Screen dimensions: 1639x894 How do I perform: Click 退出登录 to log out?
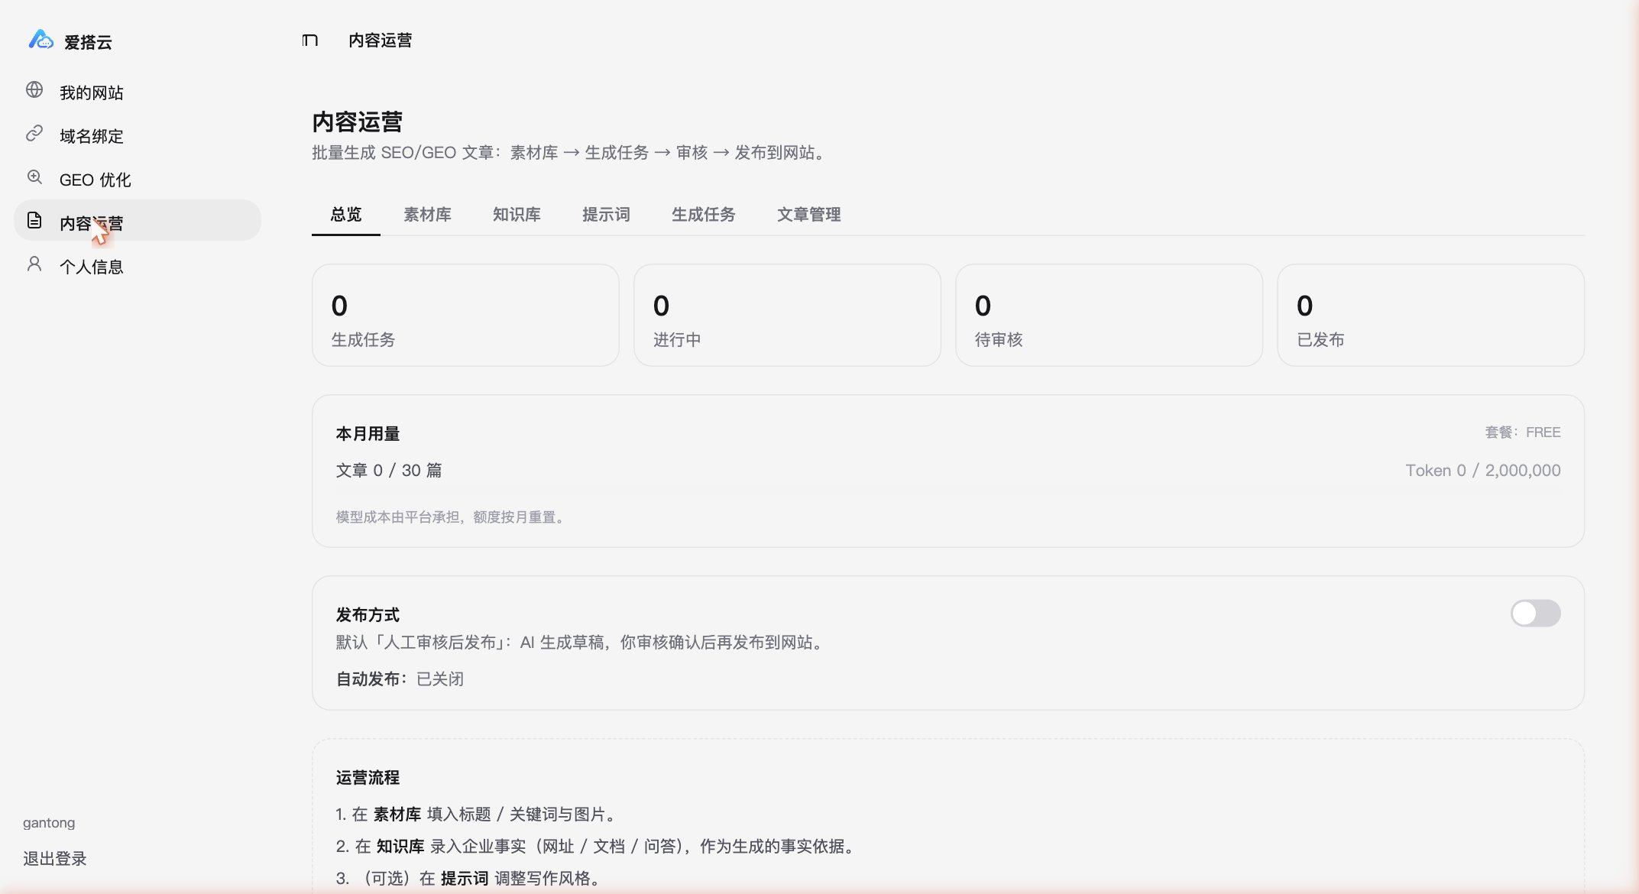pos(55,859)
